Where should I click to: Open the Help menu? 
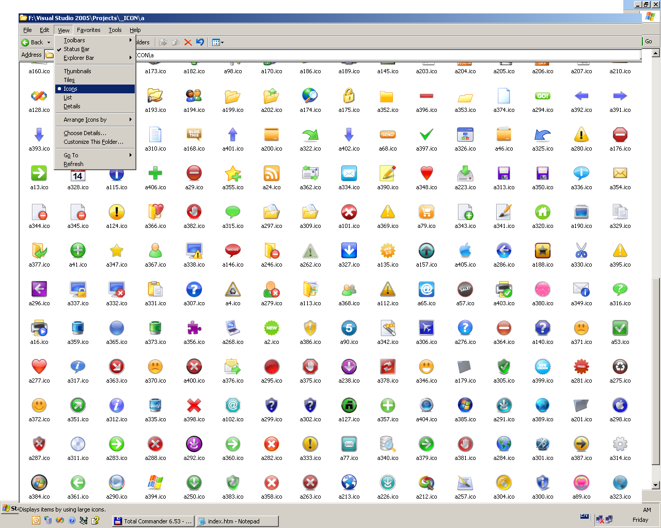pos(135,30)
